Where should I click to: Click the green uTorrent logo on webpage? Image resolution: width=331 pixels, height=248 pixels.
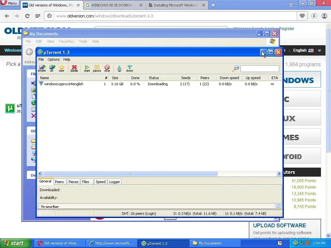(10, 108)
